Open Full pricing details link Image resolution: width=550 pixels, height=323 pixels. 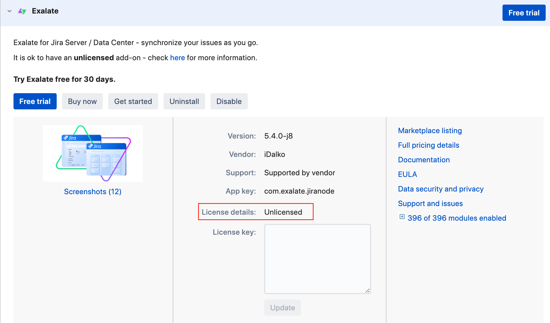coord(429,145)
